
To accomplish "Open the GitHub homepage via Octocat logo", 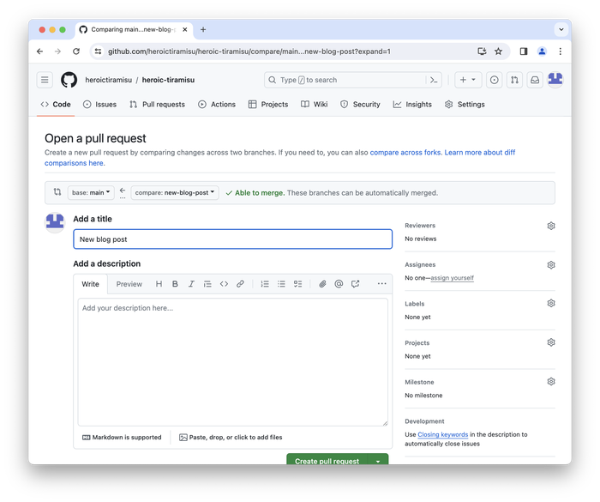I will [69, 80].
